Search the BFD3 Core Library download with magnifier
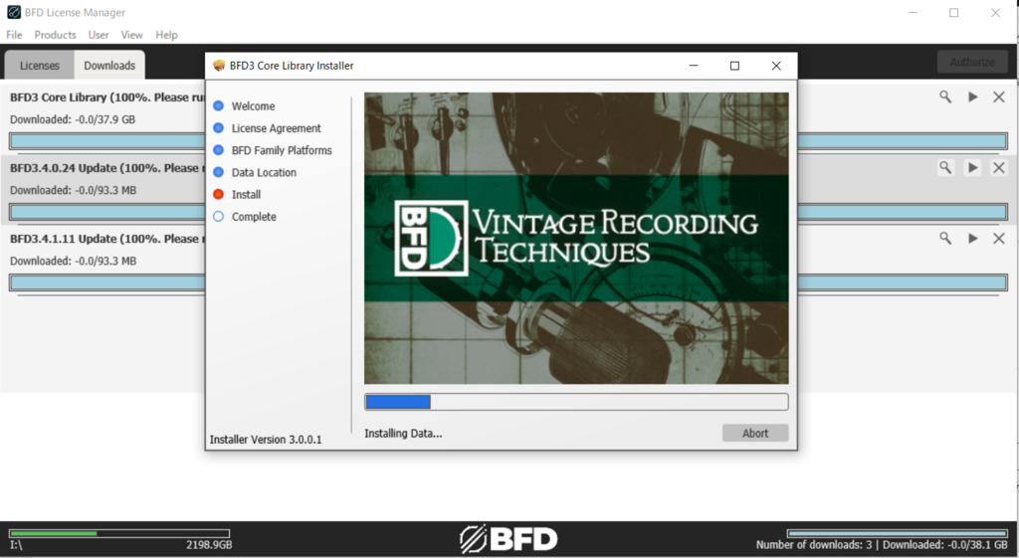 pyautogui.click(x=945, y=96)
